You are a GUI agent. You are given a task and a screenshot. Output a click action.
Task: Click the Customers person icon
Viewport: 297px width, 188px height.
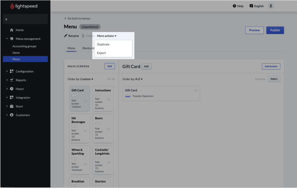12,115
